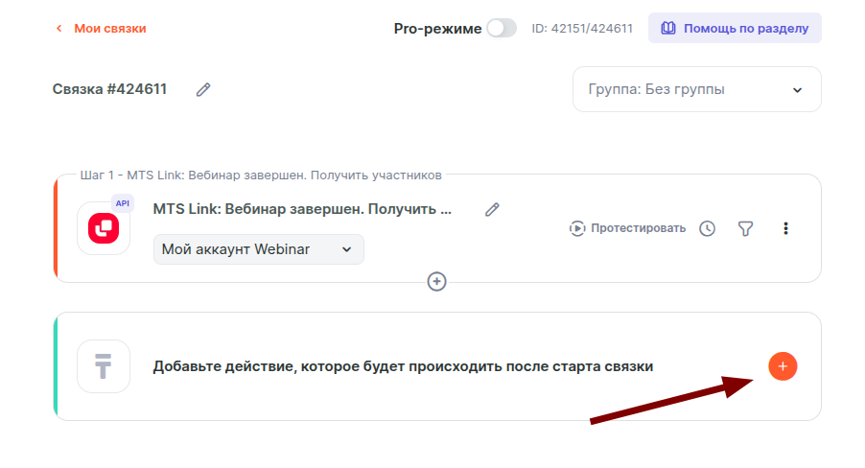The image size is (865, 468).
Task: Click the Связка #424611 title text
Action: (x=109, y=89)
